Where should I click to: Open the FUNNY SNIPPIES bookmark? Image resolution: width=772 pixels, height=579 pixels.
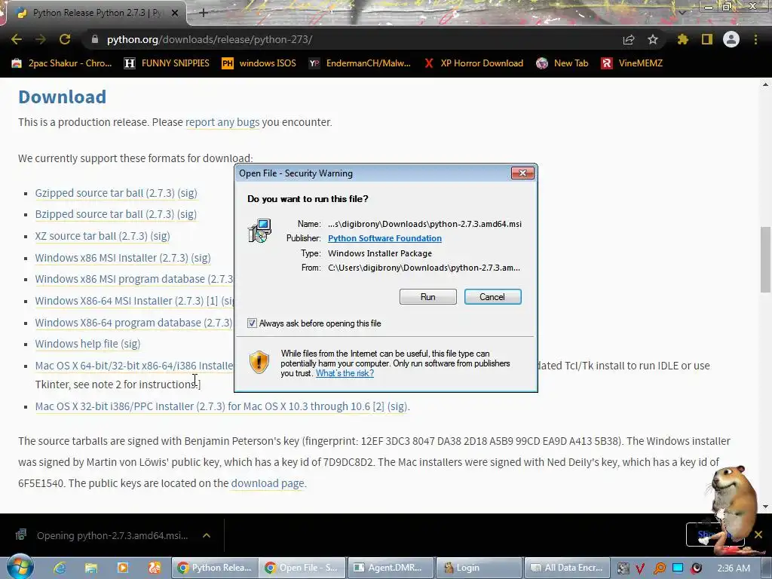pyautogui.click(x=167, y=63)
